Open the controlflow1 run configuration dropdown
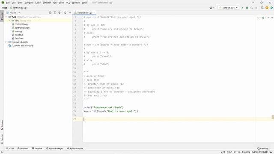 pyautogui.click(x=228, y=8)
